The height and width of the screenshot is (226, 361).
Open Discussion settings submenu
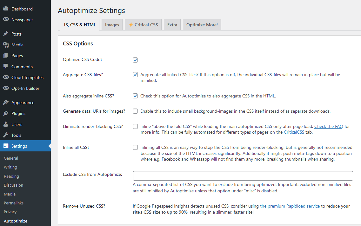(x=13, y=185)
